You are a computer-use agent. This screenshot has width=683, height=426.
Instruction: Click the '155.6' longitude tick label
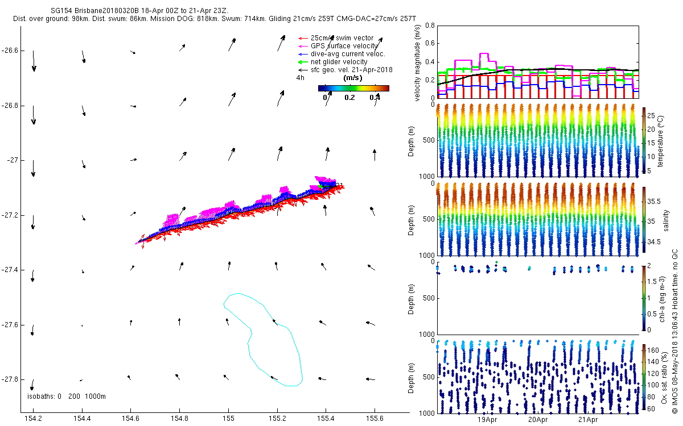374,418
